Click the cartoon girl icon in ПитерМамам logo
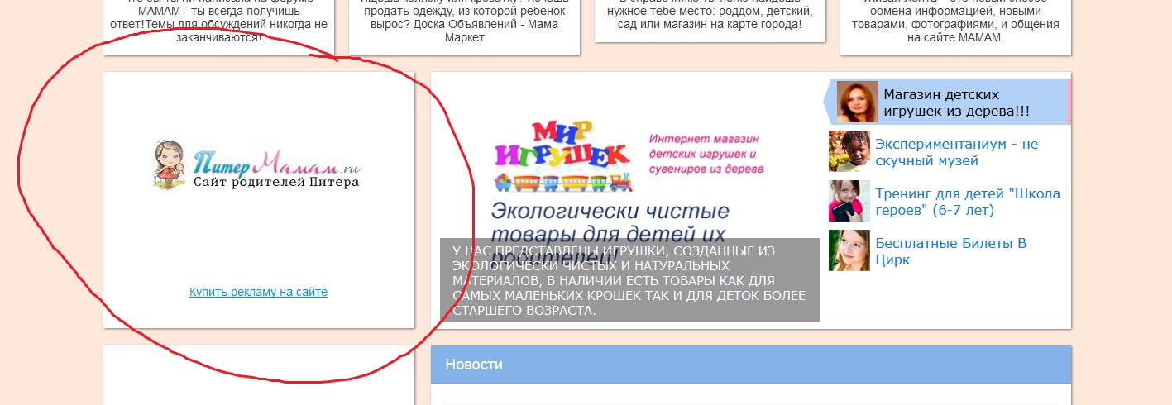Image resolution: width=1172 pixels, height=405 pixels. coord(170,164)
